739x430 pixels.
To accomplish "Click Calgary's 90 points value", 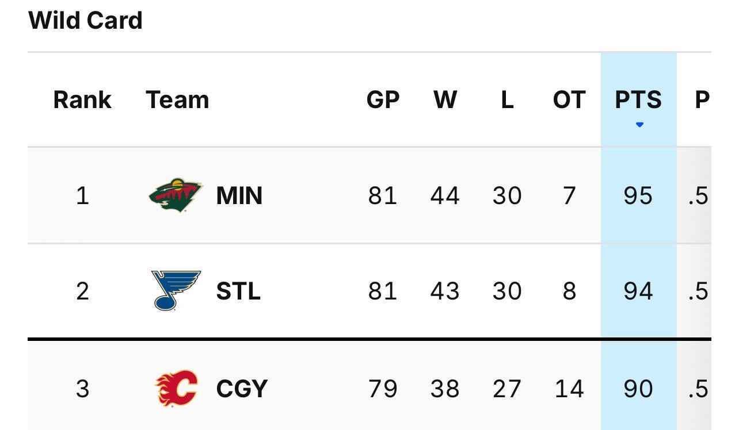I will 638,389.
